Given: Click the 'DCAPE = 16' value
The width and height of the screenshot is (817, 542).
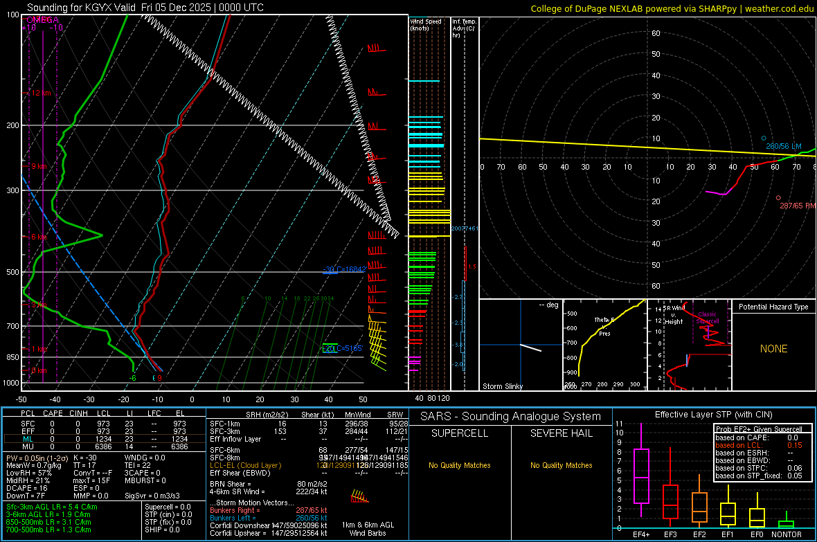Looking at the screenshot, I should tap(27, 488).
